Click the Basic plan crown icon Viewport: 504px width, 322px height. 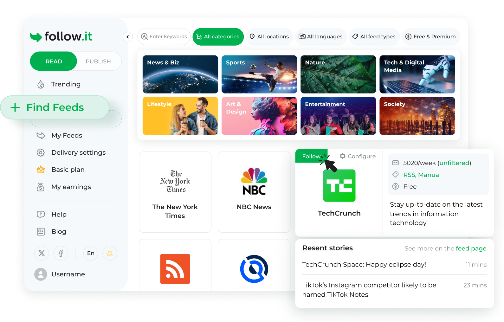(x=41, y=170)
